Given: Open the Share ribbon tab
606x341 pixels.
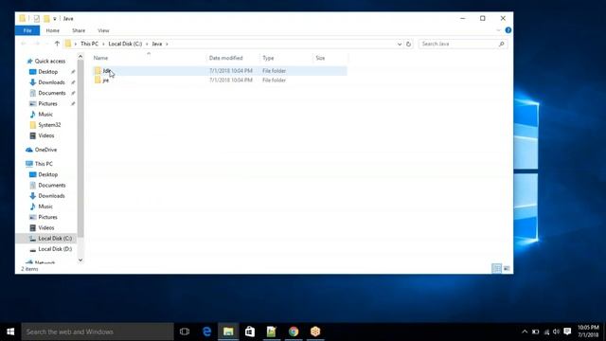Looking at the screenshot, I should tap(79, 30).
